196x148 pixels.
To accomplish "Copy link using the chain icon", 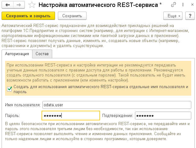I will [x=173, y=5].
